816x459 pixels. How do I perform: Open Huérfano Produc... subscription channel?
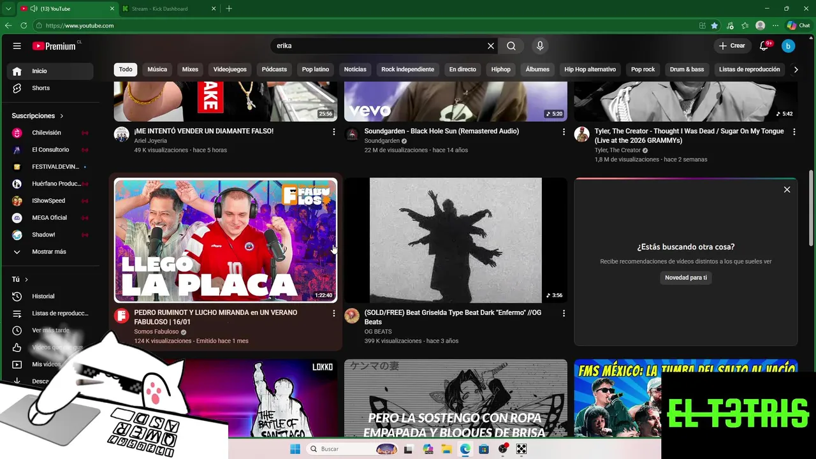(51, 184)
